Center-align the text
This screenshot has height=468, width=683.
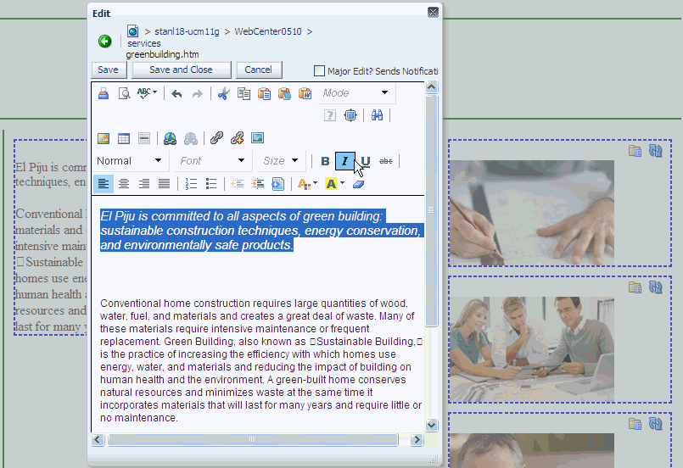[124, 184]
